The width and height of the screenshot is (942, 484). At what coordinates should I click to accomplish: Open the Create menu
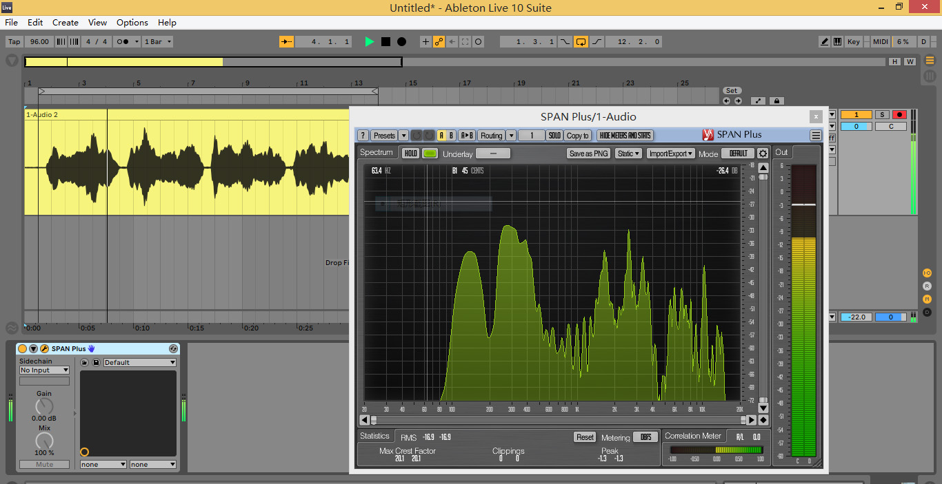coord(66,23)
